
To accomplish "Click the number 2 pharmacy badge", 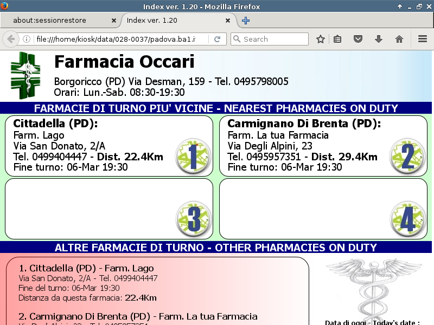I will (408, 156).
